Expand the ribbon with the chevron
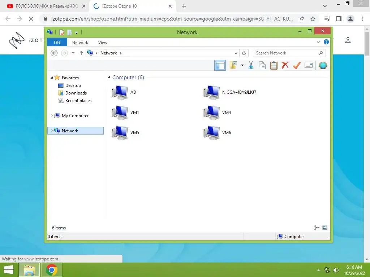Image resolution: width=370 pixels, height=277 pixels. click(x=318, y=42)
